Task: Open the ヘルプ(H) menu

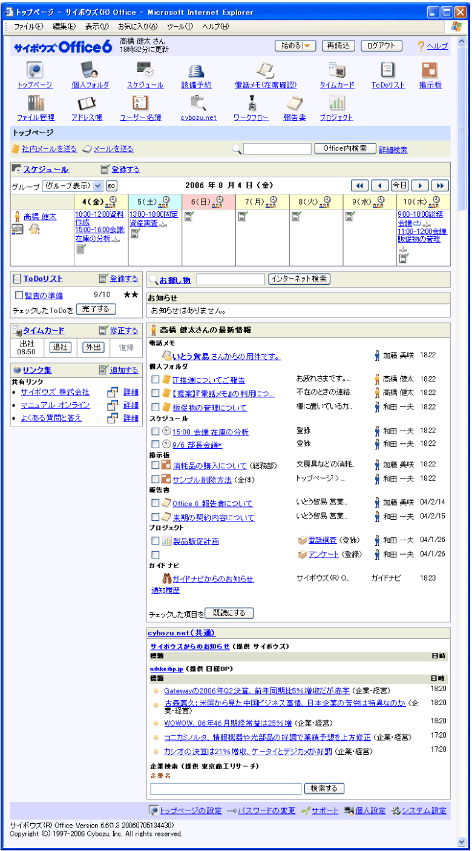Action: click(x=216, y=27)
